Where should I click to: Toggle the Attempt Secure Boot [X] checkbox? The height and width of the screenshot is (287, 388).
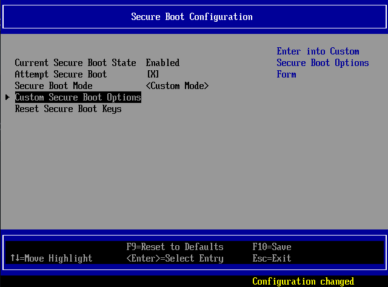tap(153, 74)
